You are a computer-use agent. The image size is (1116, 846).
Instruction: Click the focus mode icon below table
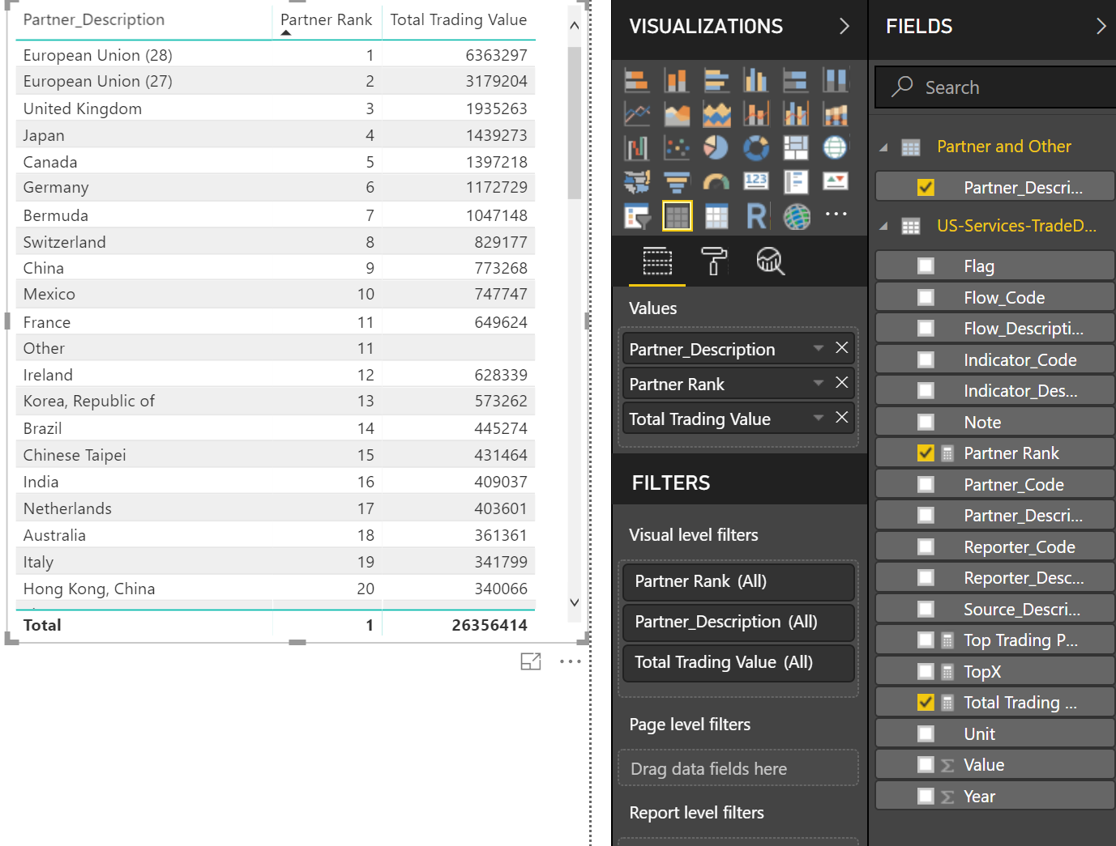click(531, 661)
